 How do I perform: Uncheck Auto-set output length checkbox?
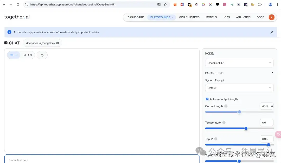pos(207,99)
